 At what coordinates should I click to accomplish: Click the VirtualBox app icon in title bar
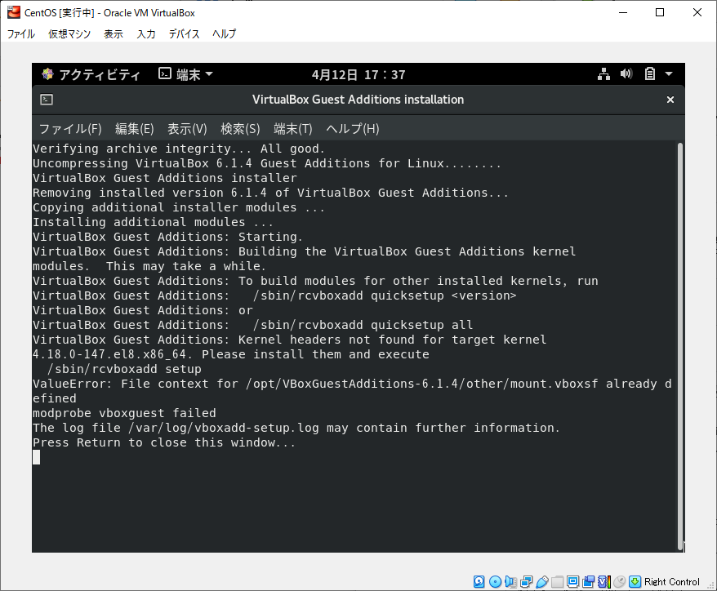click(x=14, y=12)
